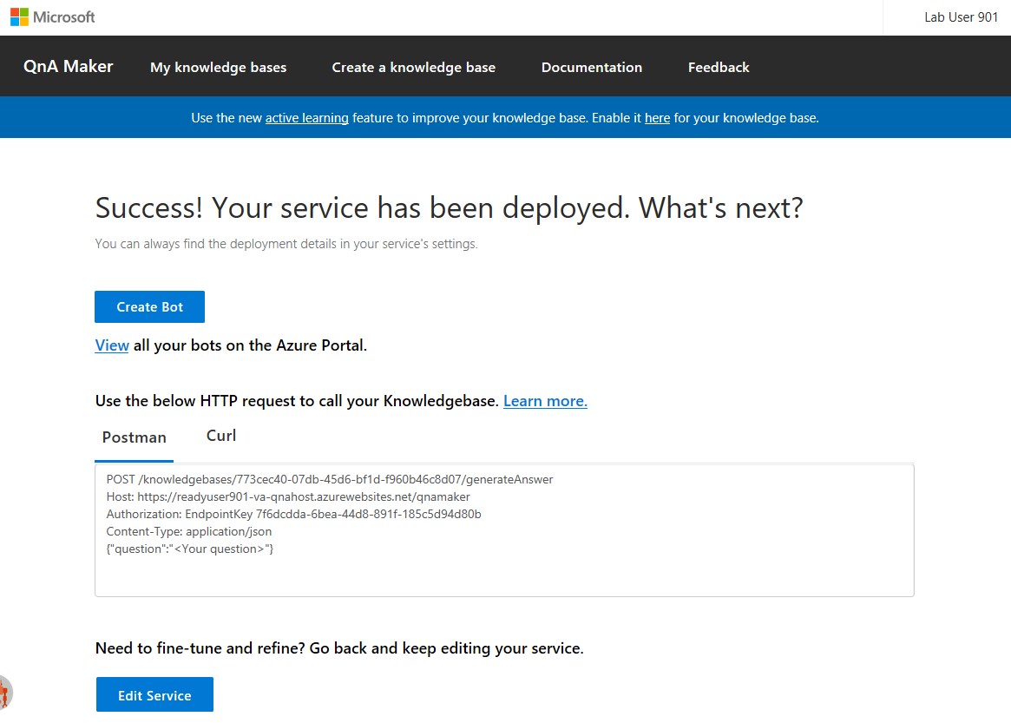Open Create a knowledge base
This screenshot has width=1011, height=723.
[x=413, y=67]
